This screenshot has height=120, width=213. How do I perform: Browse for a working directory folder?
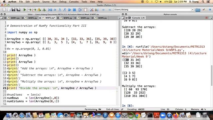point(198,10)
